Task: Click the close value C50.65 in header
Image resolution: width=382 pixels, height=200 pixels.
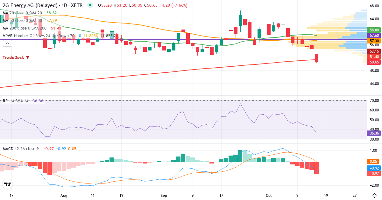Action: (151, 5)
